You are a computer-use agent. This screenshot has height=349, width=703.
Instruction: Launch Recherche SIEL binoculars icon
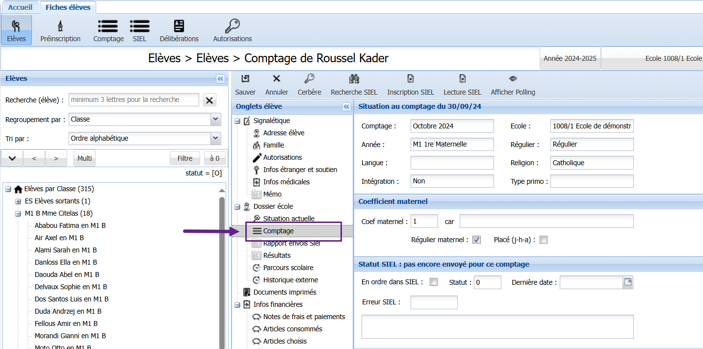[x=354, y=79]
